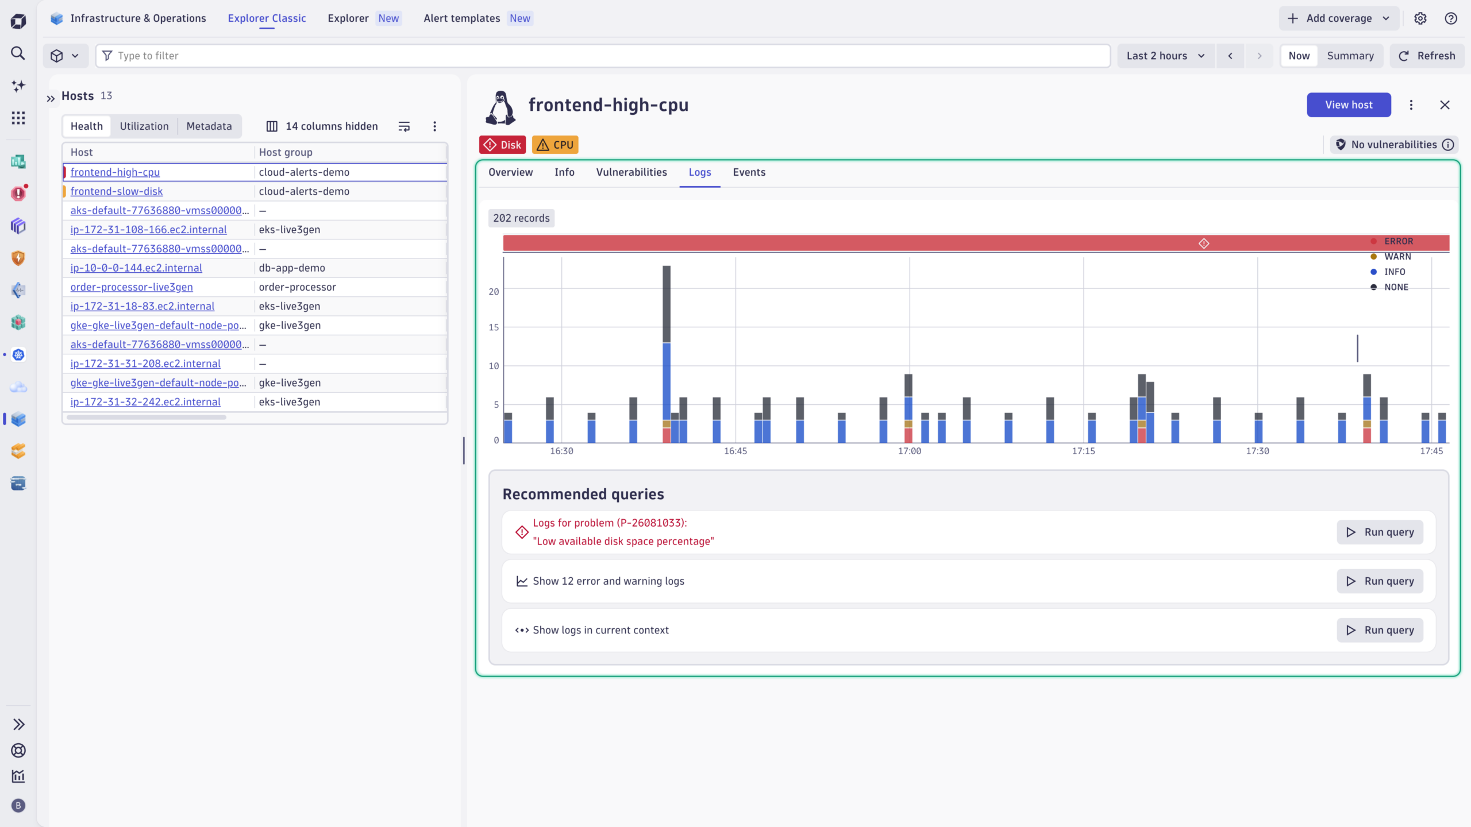
Task: Open the shield security icon in sidebar
Action: (x=18, y=258)
